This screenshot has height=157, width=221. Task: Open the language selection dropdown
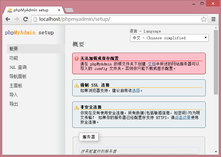pyautogui.click(x=169, y=38)
